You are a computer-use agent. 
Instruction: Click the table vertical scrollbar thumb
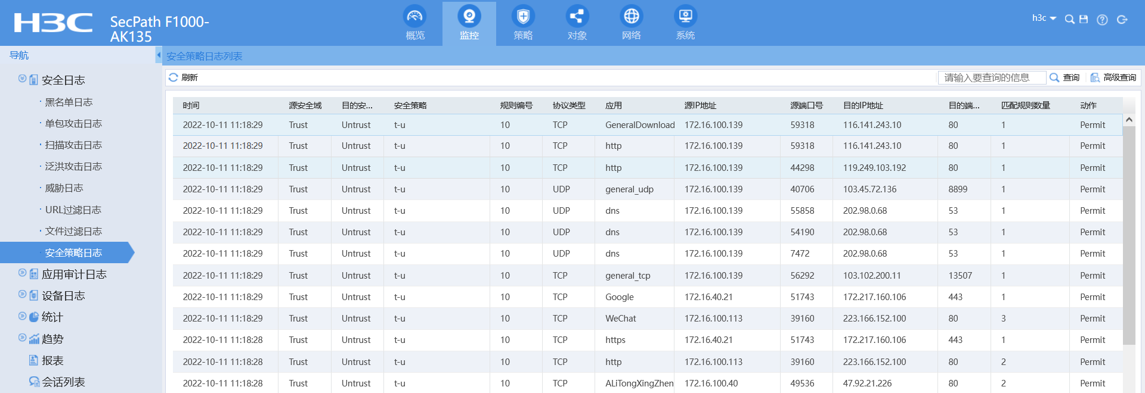[1129, 236]
